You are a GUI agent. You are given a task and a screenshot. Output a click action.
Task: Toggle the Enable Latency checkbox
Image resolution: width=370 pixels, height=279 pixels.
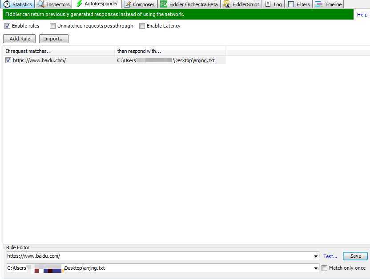click(142, 26)
